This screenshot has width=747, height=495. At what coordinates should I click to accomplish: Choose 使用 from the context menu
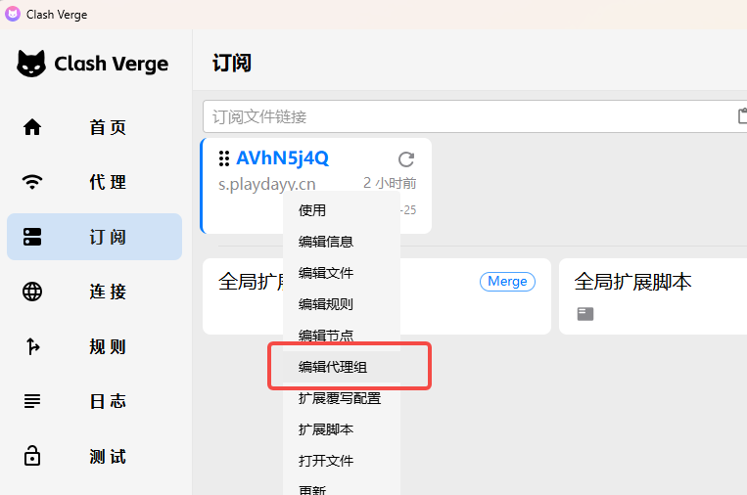click(342, 210)
